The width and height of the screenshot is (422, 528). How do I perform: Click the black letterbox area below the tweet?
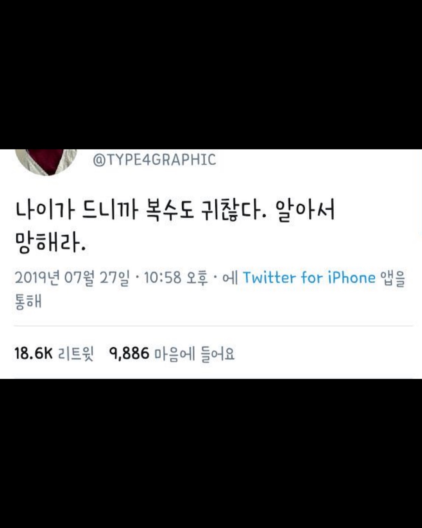tap(211, 453)
